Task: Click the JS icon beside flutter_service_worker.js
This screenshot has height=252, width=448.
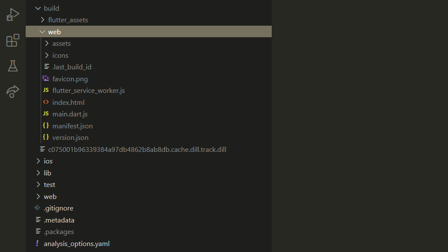Action: coord(46,91)
